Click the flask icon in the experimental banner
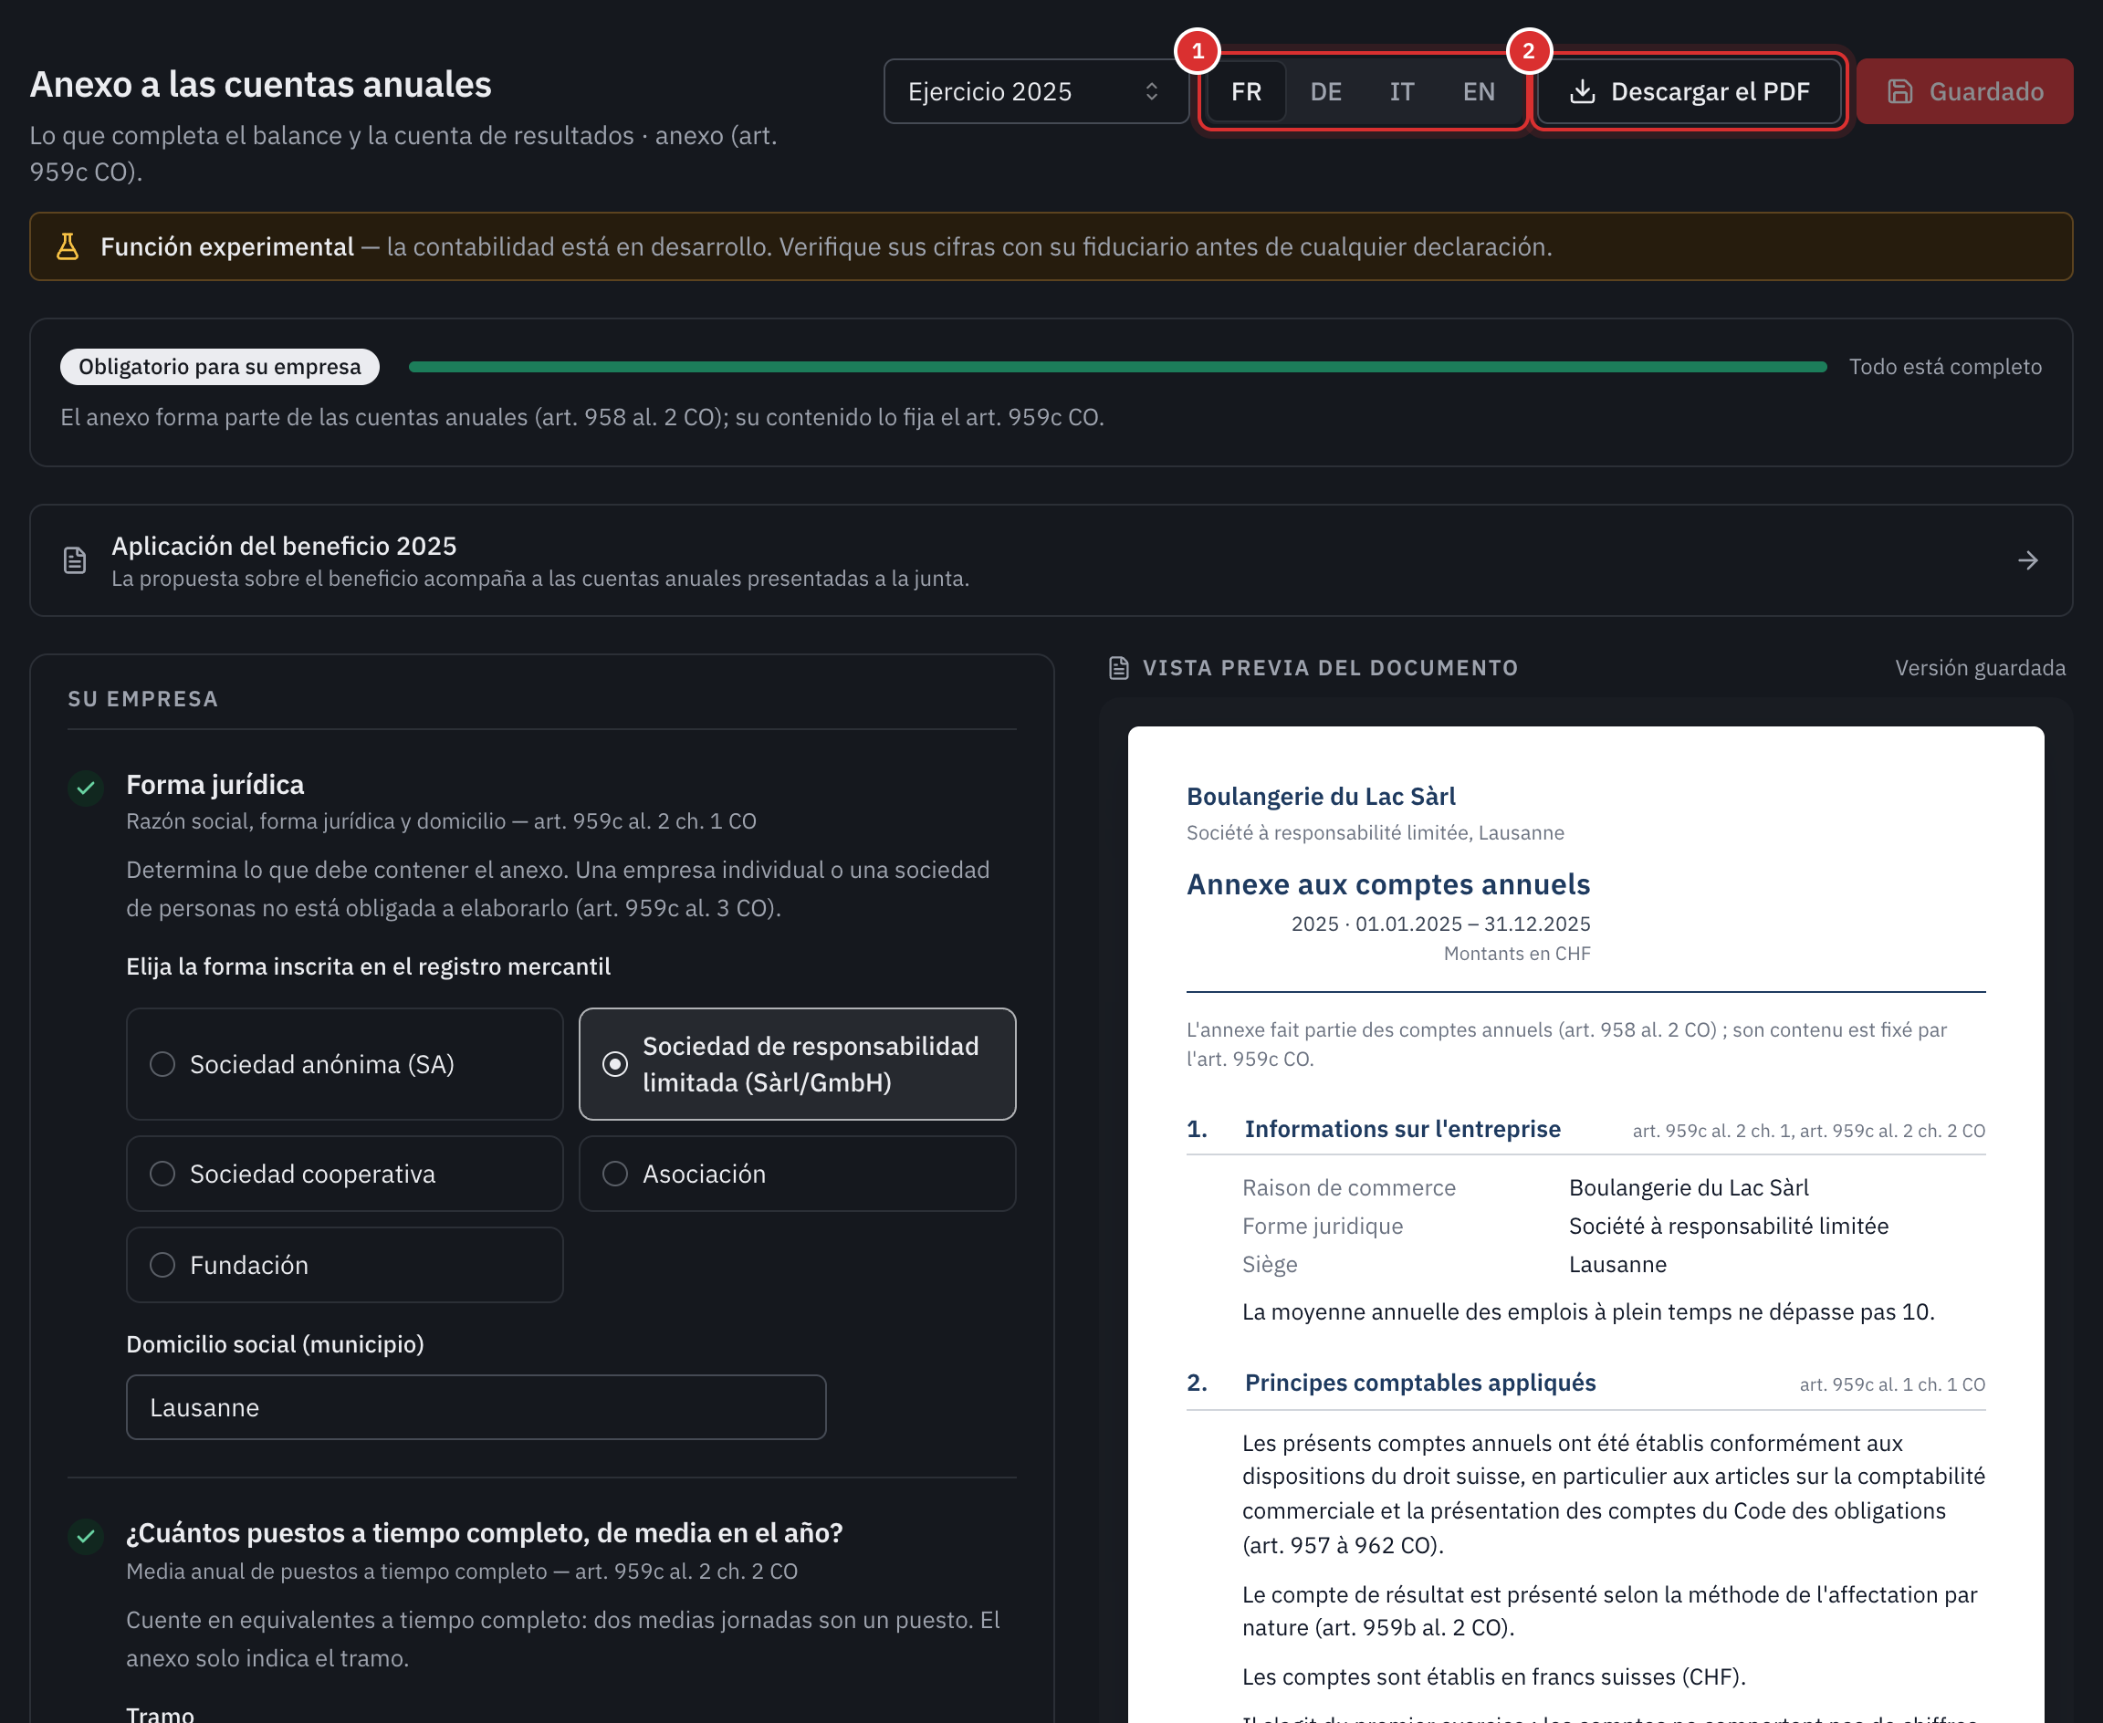 coord(68,246)
